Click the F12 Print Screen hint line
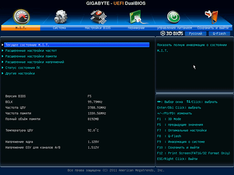 click(x=194, y=153)
